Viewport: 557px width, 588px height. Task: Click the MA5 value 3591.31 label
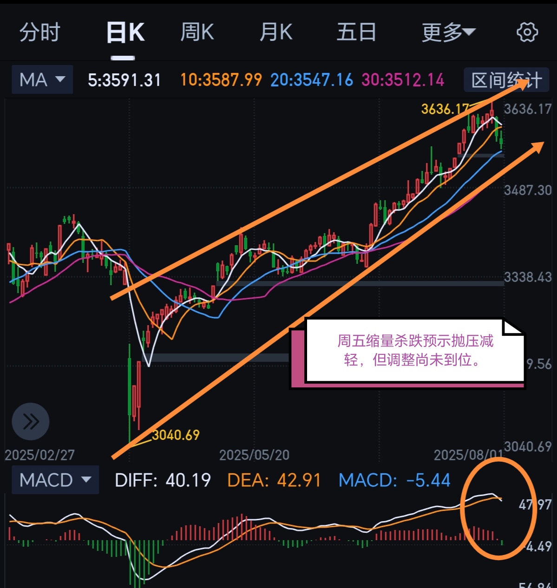pyautogui.click(x=124, y=80)
